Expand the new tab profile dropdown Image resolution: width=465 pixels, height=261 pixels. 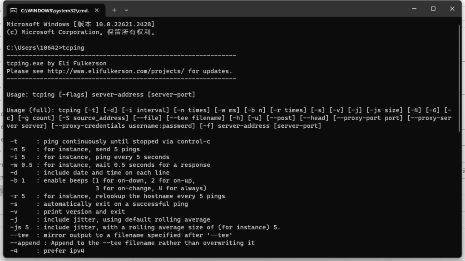[x=126, y=10]
